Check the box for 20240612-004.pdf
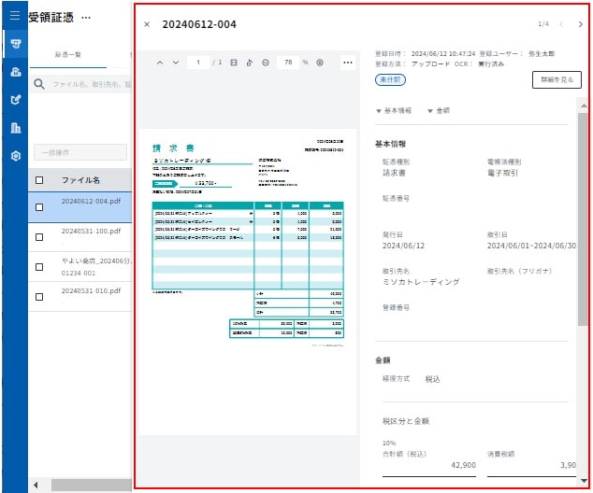593x493 pixels. click(x=39, y=207)
